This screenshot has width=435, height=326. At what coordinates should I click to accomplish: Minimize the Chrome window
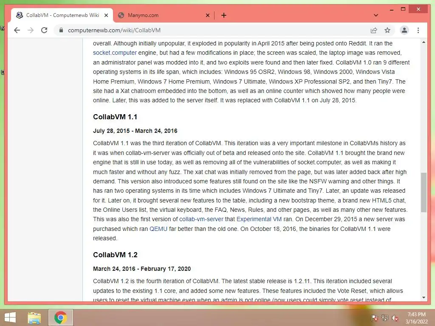391,9
